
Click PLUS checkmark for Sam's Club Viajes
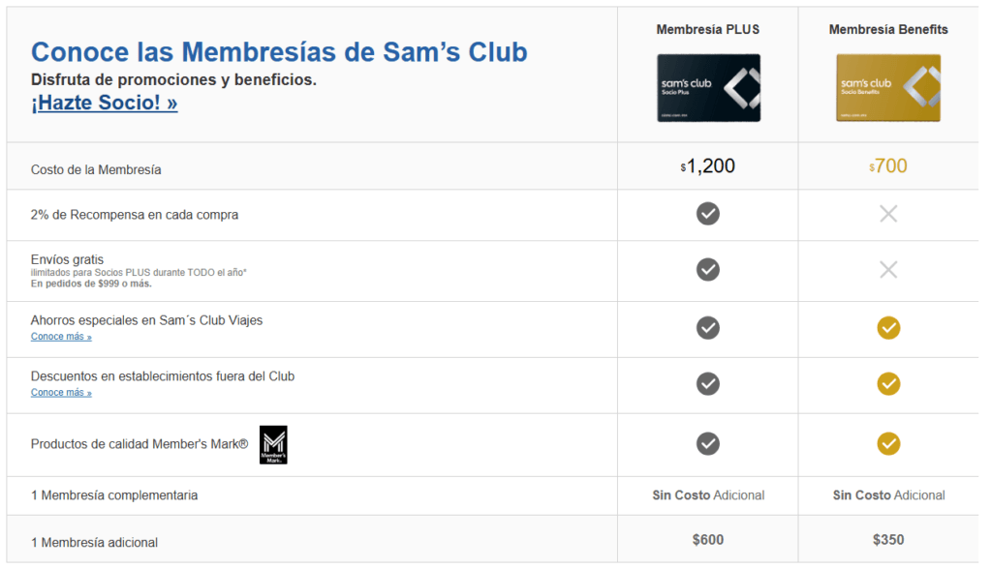[x=708, y=328]
